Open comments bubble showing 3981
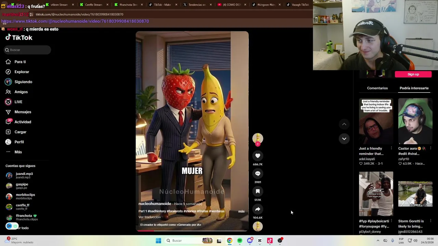 258,174
